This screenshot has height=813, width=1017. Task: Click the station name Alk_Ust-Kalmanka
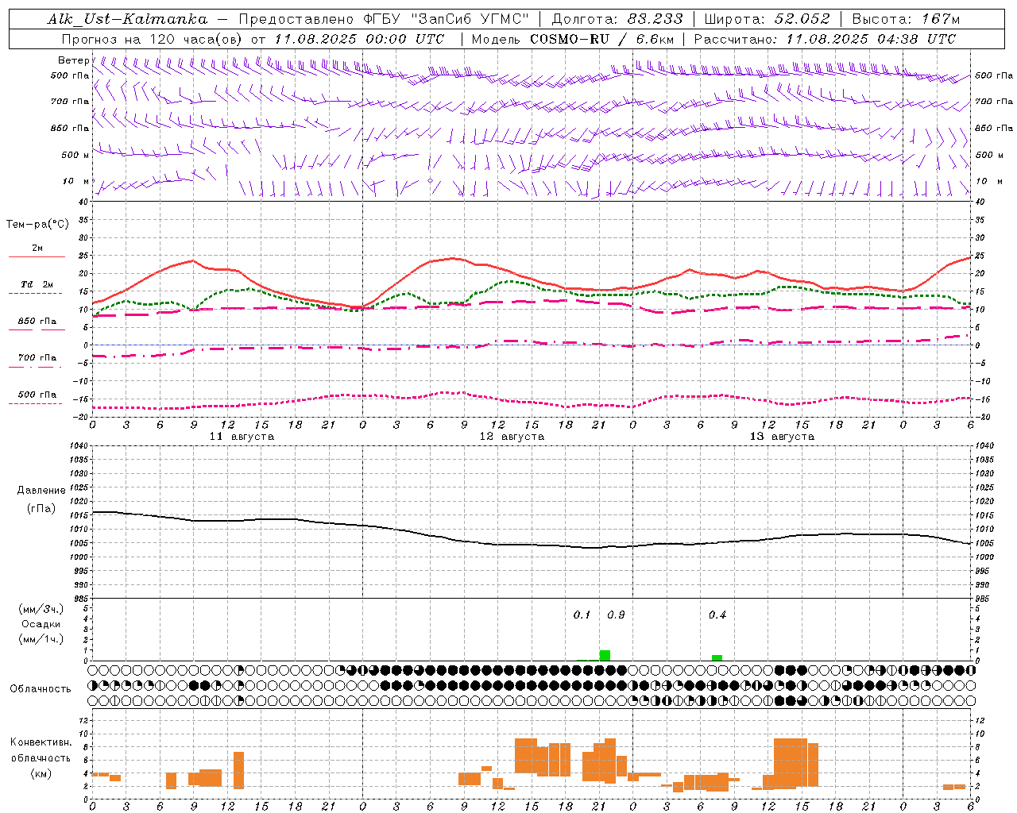click(127, 19)
